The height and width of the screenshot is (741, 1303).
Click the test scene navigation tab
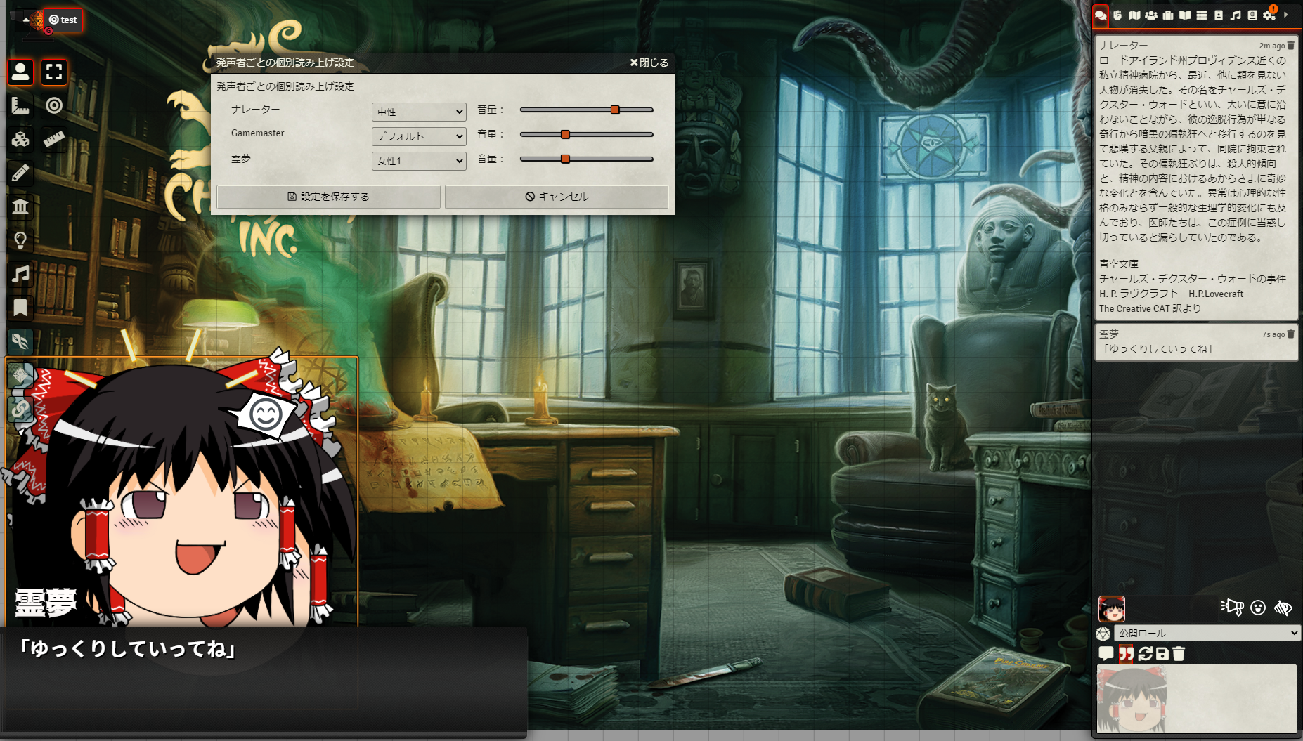63,20
